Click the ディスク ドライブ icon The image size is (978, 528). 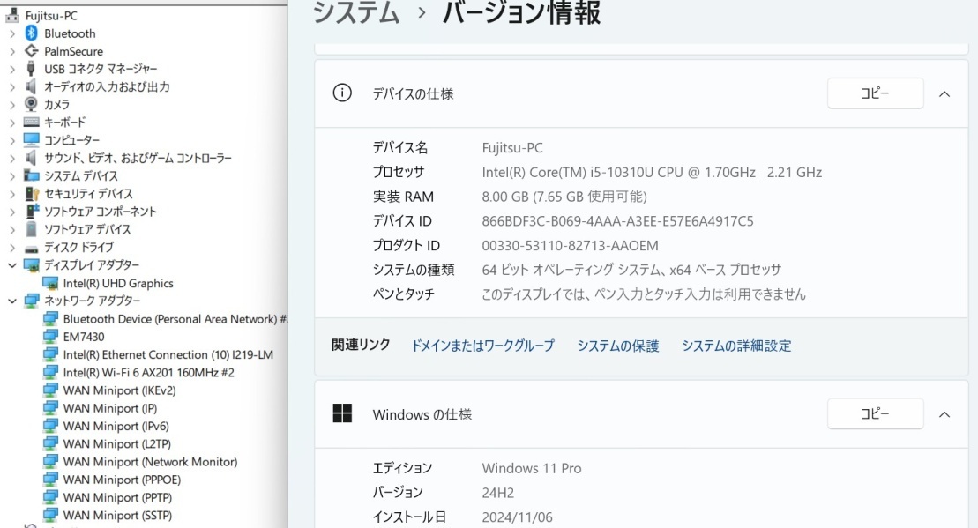[x=31, y=248]
